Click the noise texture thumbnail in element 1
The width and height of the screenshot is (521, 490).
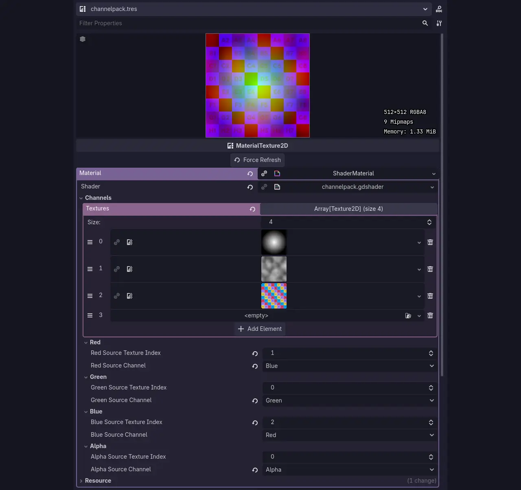[x=274, y=269]
